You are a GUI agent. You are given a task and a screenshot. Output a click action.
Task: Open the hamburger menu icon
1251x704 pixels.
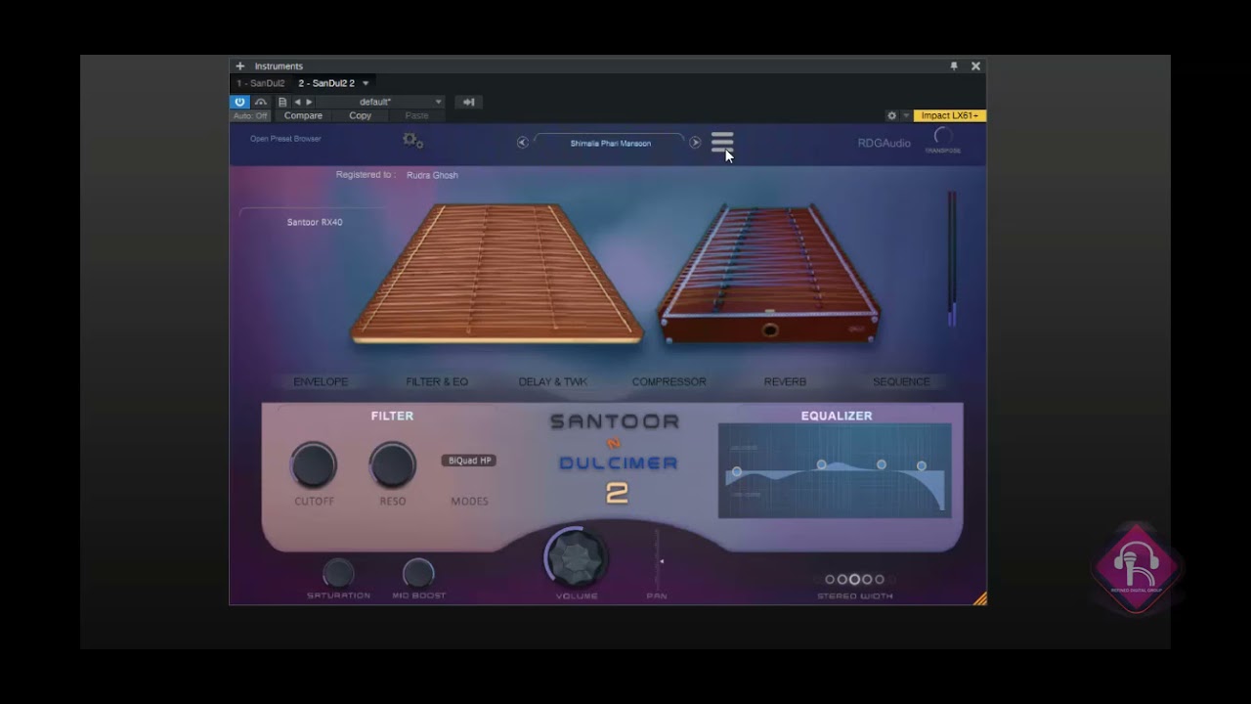pyautogui.click(x=722, y=142)
